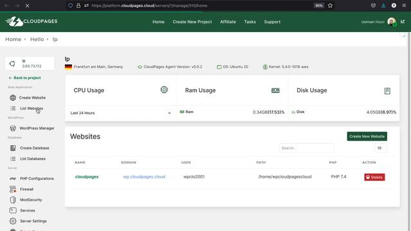Click Home in the breadcrumb
411x231 pixels.
pos(13,39)
